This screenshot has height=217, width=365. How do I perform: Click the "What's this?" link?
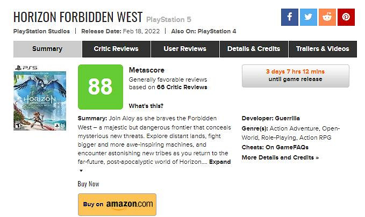point(146,105)
